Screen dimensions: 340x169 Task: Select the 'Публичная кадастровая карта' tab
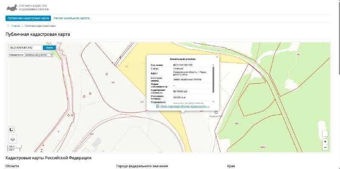point(28,18)
